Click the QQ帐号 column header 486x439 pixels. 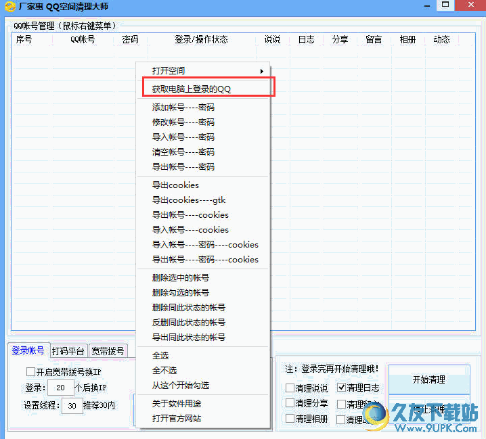pyautogui.click(x=83, y=40)
